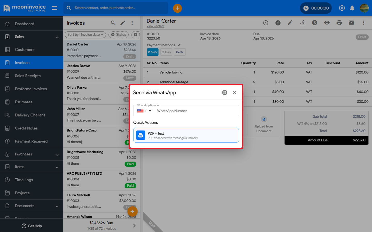This screenshot has height=232, width=372.
Task: Type in the WhatsApp Number field
Action: click(196, 111)
